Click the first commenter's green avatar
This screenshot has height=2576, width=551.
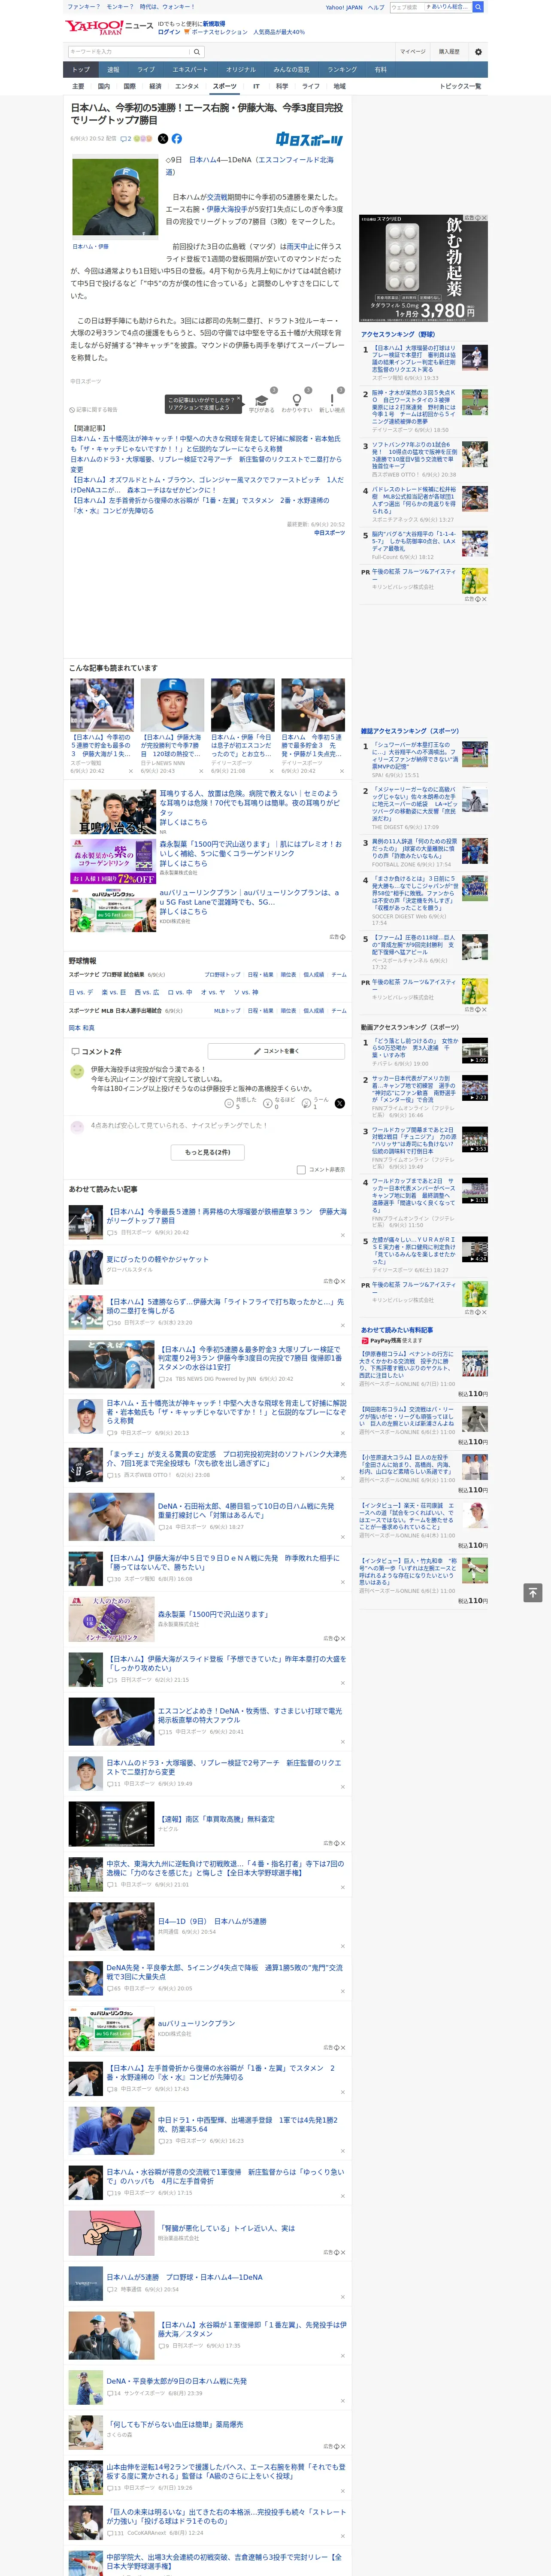coord(77,1072)
